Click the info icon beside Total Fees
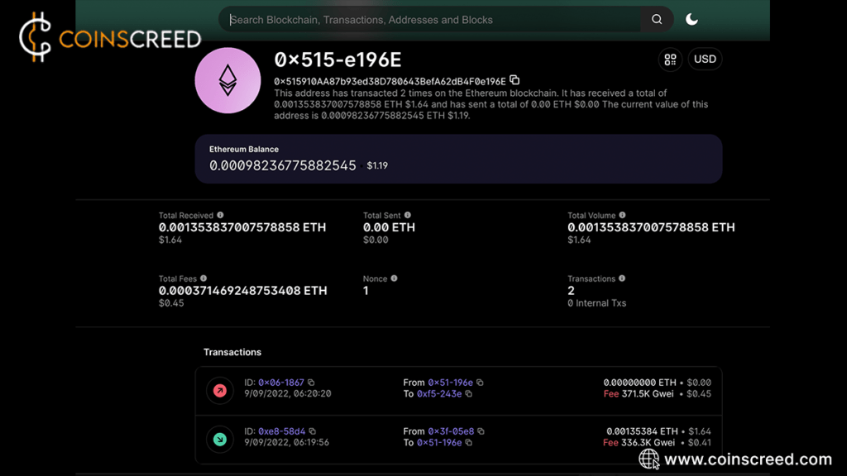Viewport: 847px width, 476px height. pyautogui.click(x=203, y=278)
